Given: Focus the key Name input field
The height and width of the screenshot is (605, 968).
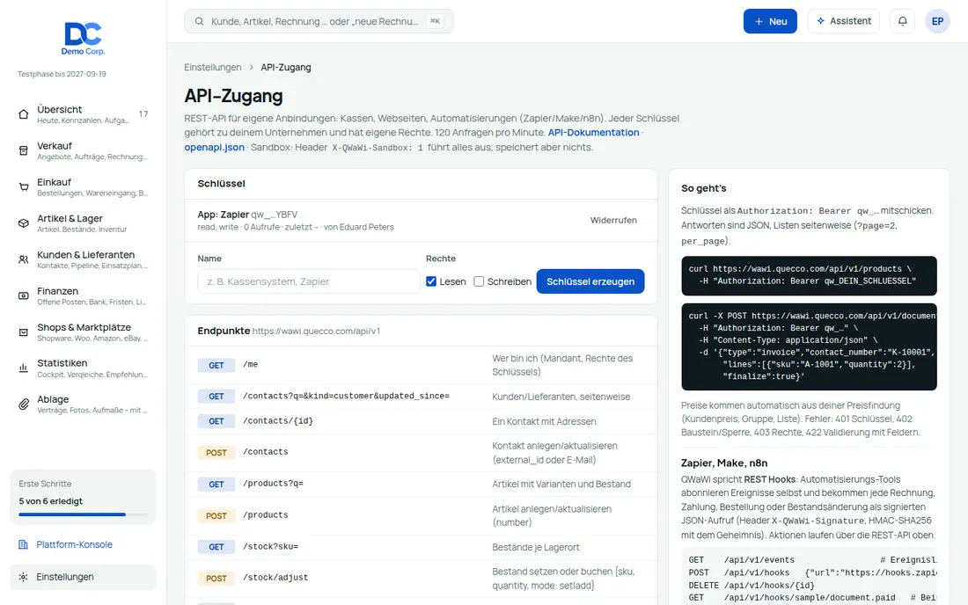Looking at the screenshot, I should (x=309, y=281).
